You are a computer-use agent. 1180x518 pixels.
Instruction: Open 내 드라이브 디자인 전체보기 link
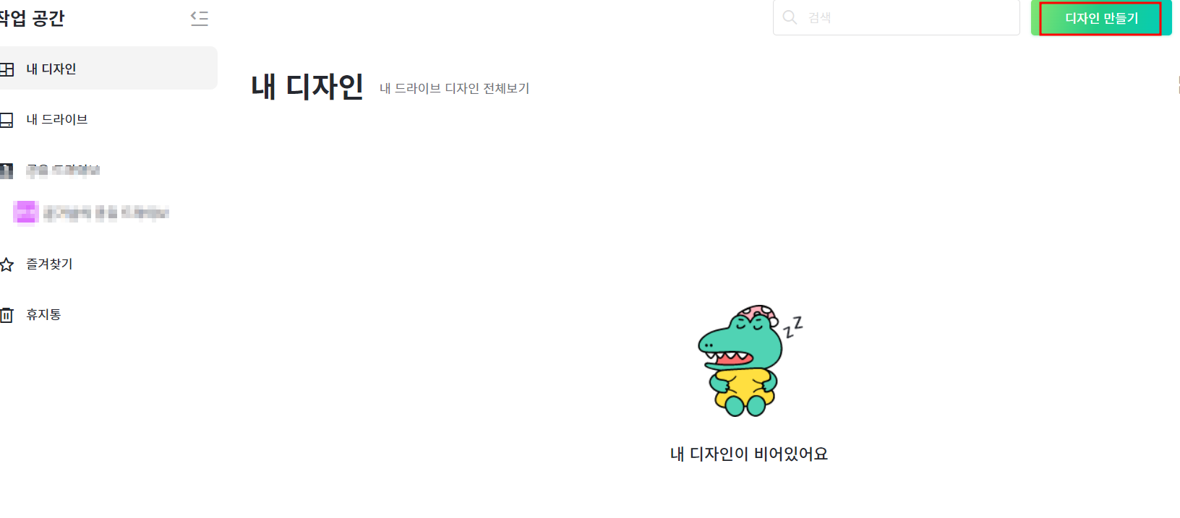455,88
